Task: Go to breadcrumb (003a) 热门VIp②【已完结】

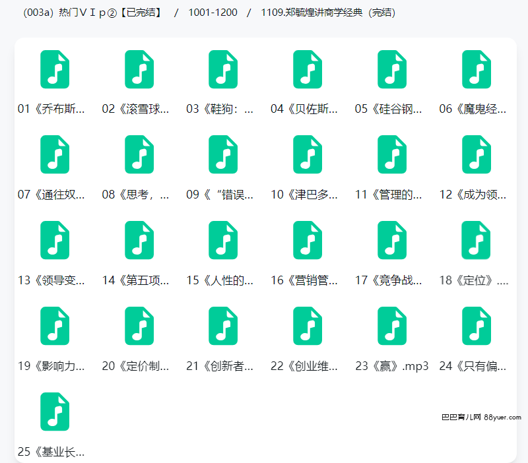Action: pos(92,13)
